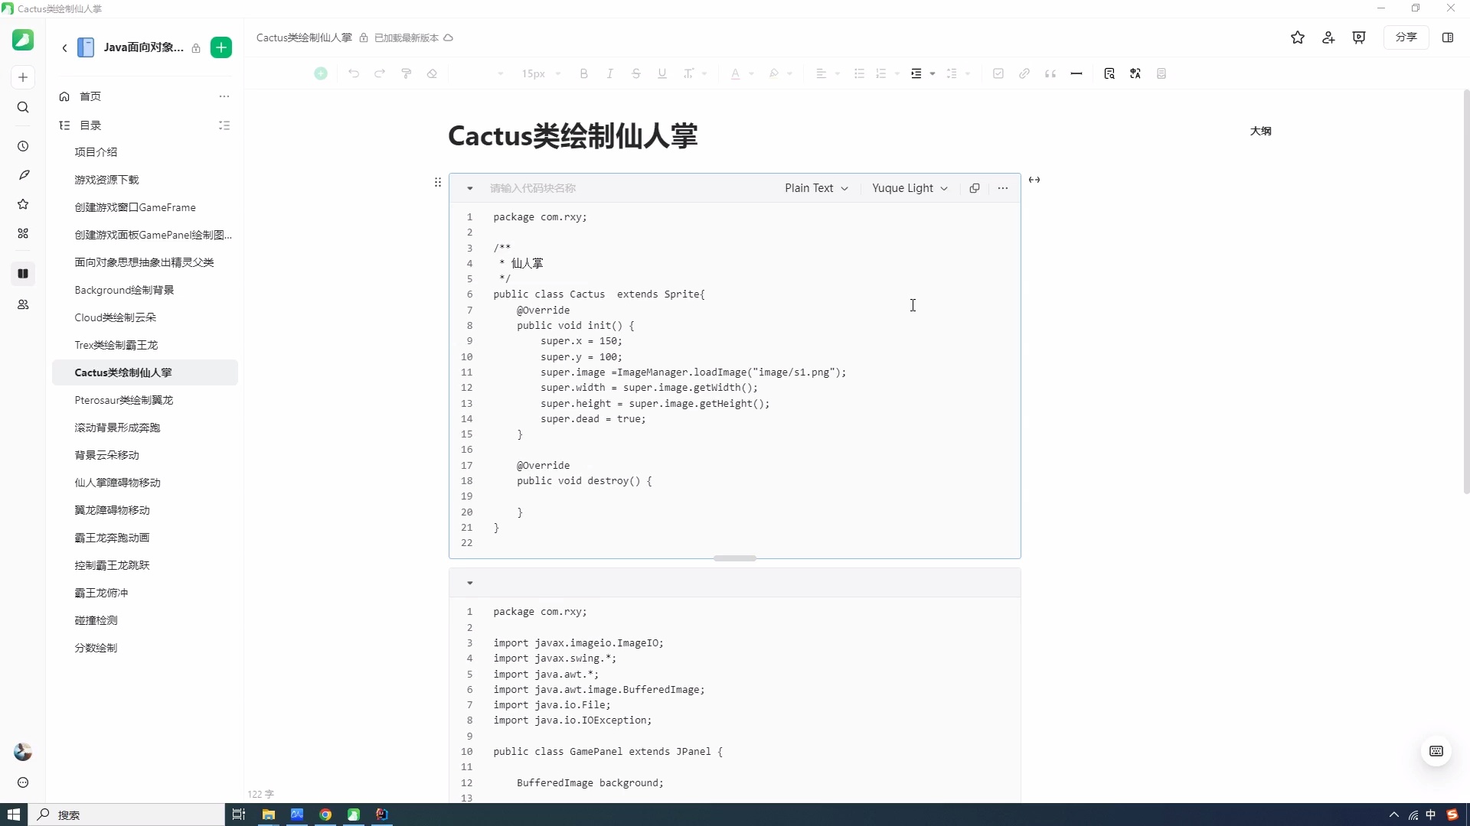Screen dimensions: 1470x826
Task: Open the Yuque Light theme dropdown
Action: (x=910, y=188)
